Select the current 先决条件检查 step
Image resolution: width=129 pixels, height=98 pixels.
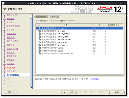pos(13,75)
